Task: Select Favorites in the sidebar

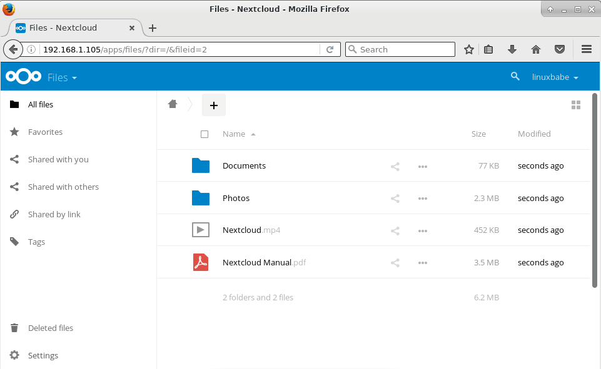Action: tap(45, 132)
